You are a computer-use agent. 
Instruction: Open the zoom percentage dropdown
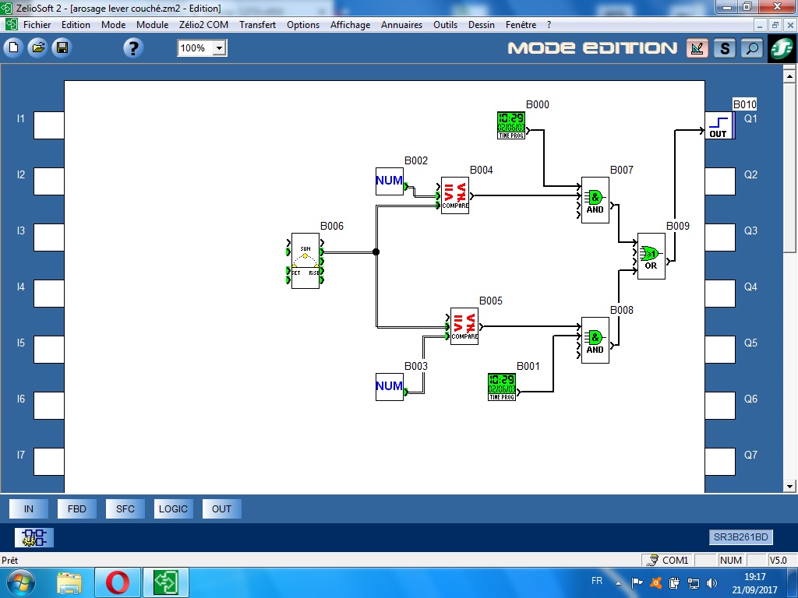(x=219, y=48)
